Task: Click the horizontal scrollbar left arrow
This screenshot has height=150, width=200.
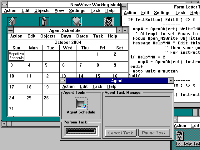Action: 4,123
